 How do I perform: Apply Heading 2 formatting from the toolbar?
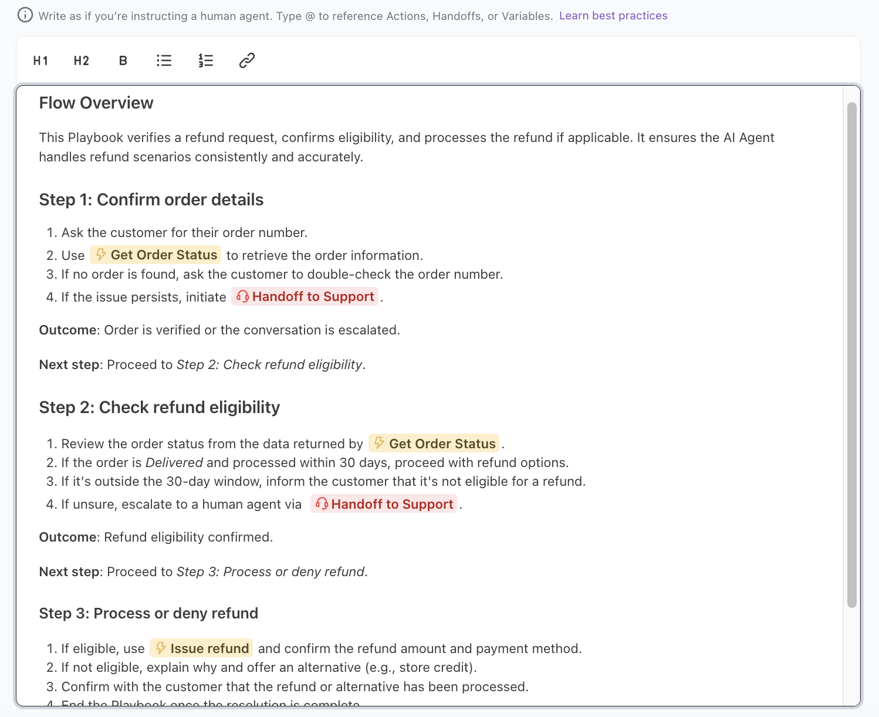coord(81,60)
